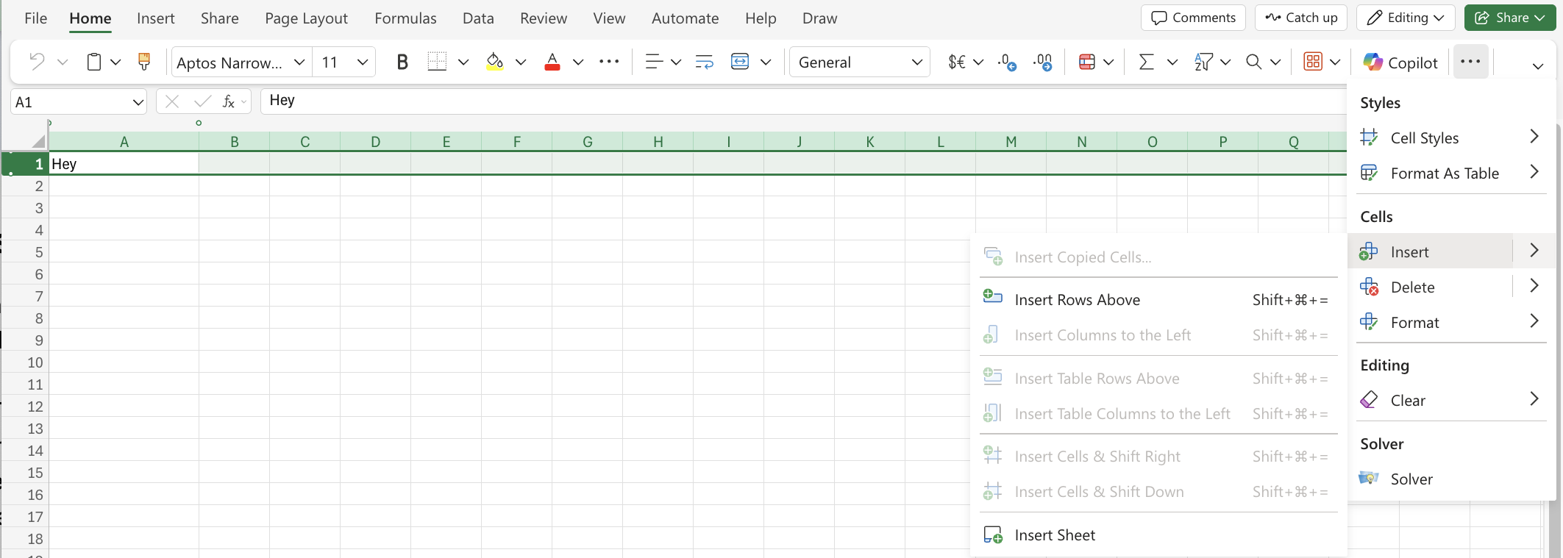Launch Solver from the menu
1563x558 pixels.
[x=1452, y=479]
